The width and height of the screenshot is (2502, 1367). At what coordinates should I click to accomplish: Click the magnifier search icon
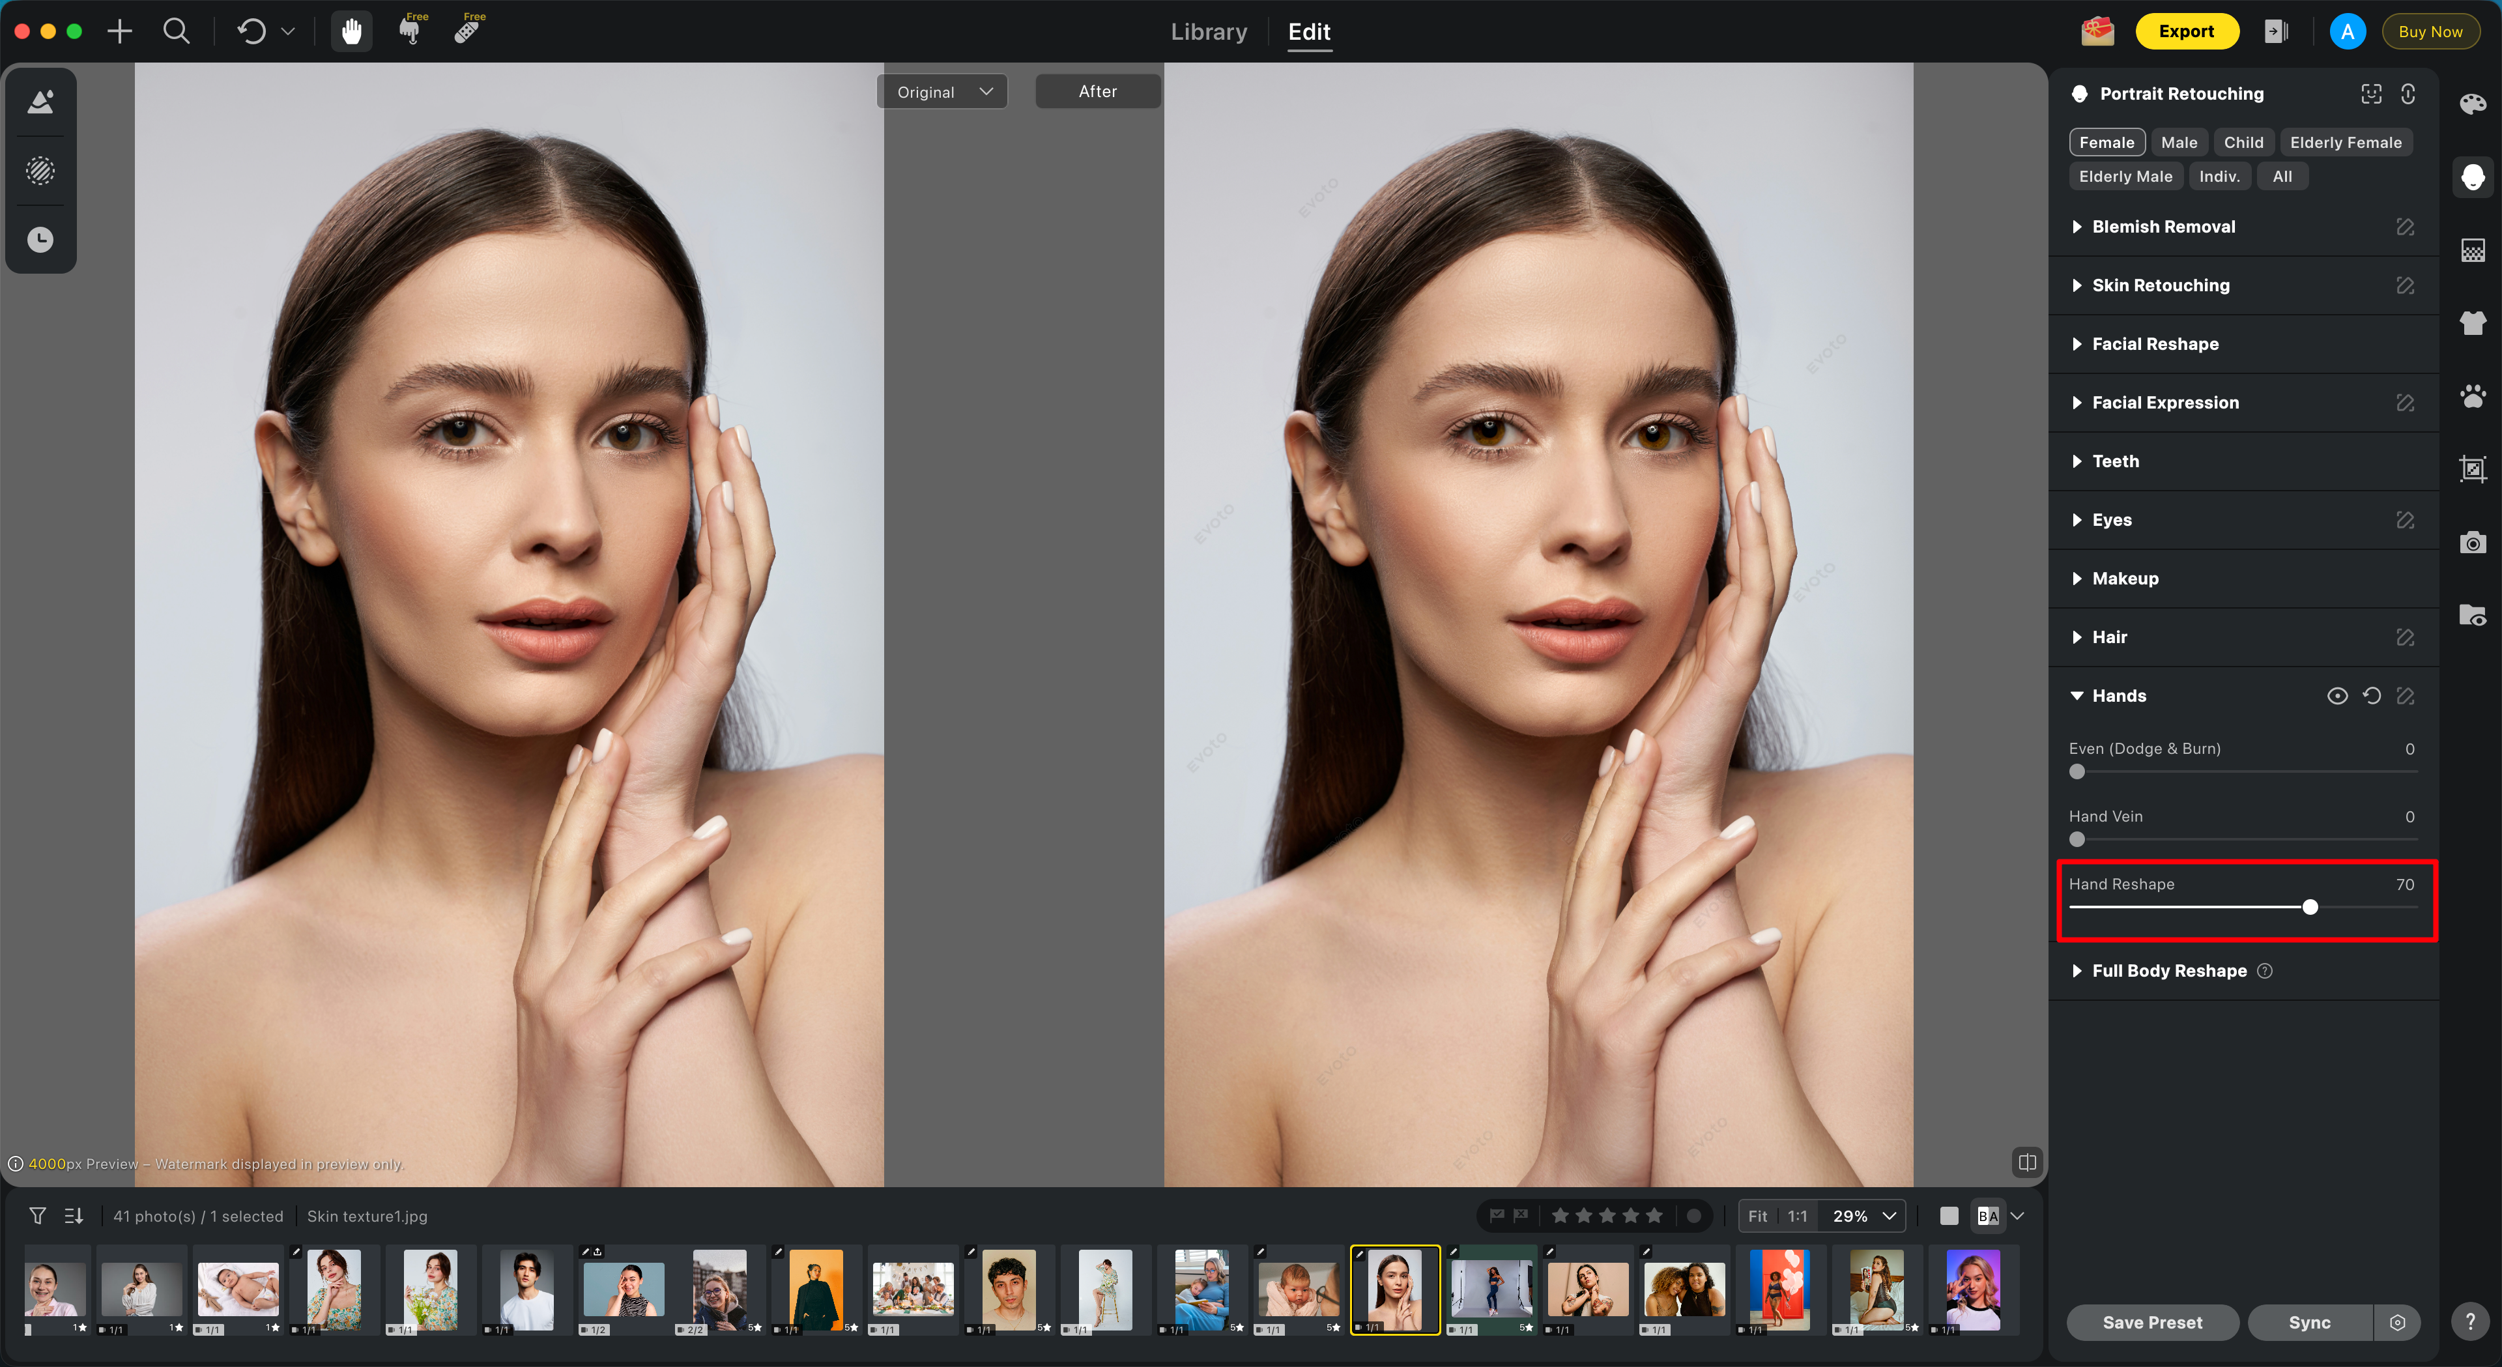point(176,32)
